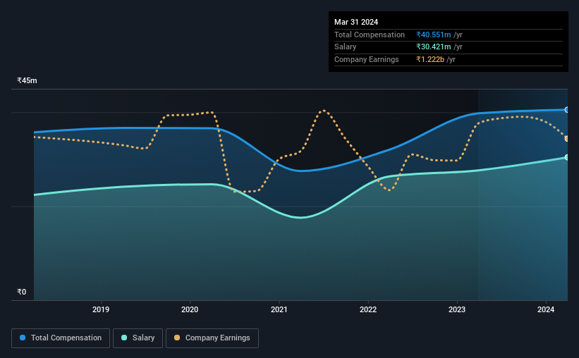Click the ₹40.551m total compensation value
This screenshot has height=358, width=579.
pos(434,35)
